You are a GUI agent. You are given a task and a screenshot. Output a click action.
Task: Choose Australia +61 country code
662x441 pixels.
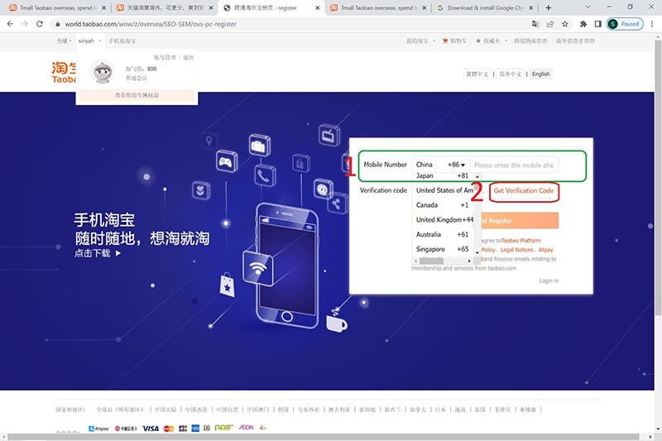442,235
